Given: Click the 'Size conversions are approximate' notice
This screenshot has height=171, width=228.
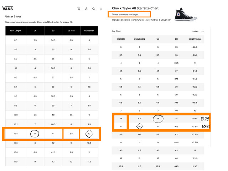Looking at the screenshot, I should [x=39, y=22].
